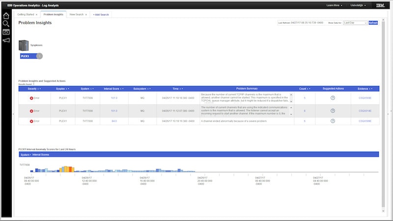Click the red-orange peak bar in TVT7008 chart
The height and width of the screenshot is (221, 393).
click(70, 169)
